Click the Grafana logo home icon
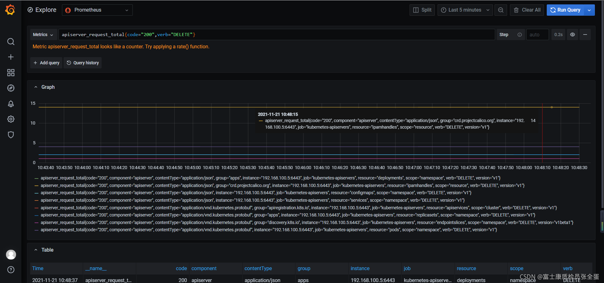 pos(10,10)
